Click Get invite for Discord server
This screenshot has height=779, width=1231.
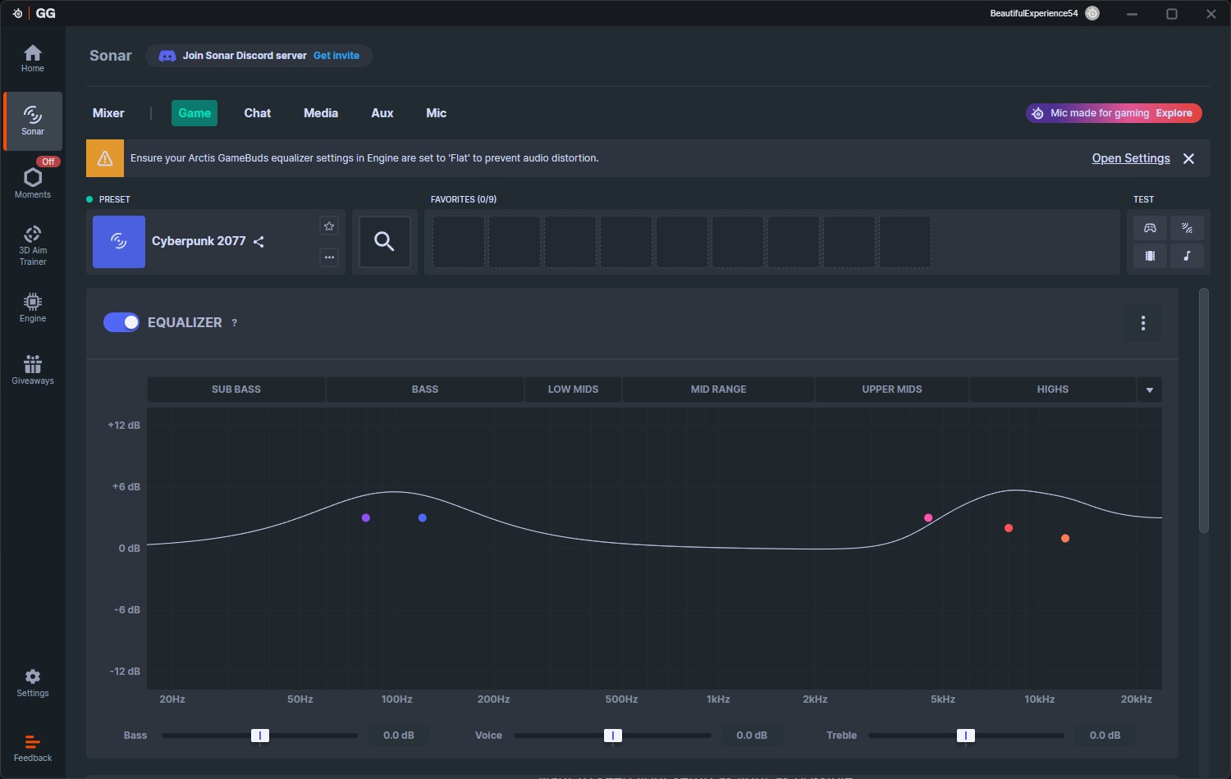pyautogui.click(x=336, y=56)
